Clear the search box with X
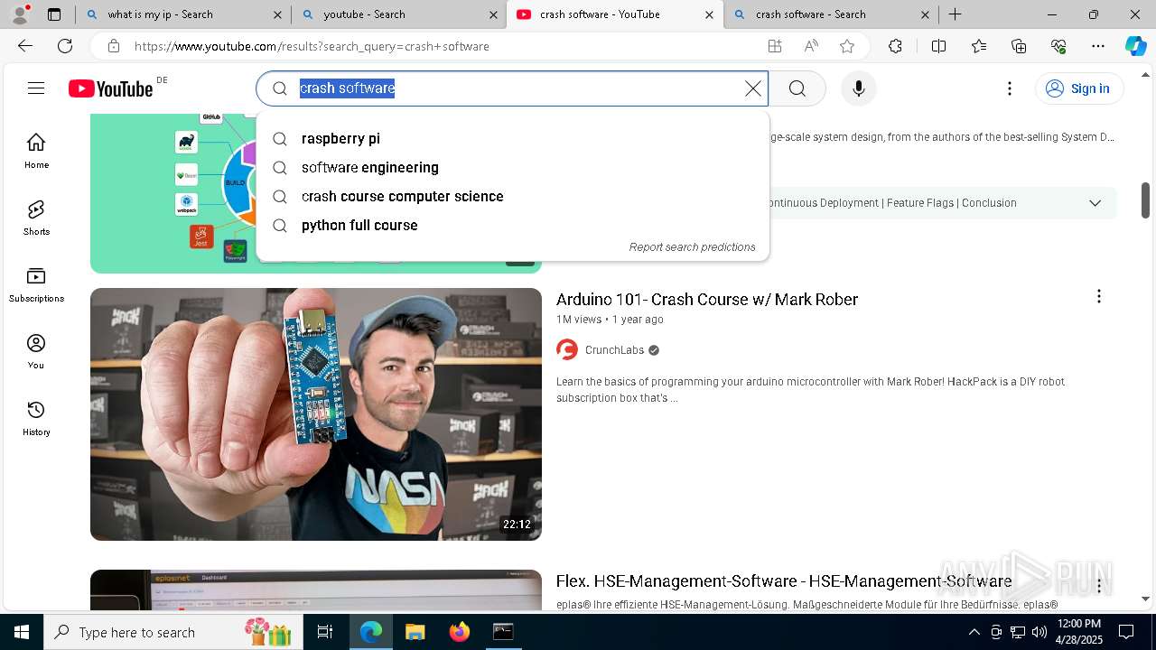 coord(753,88)
